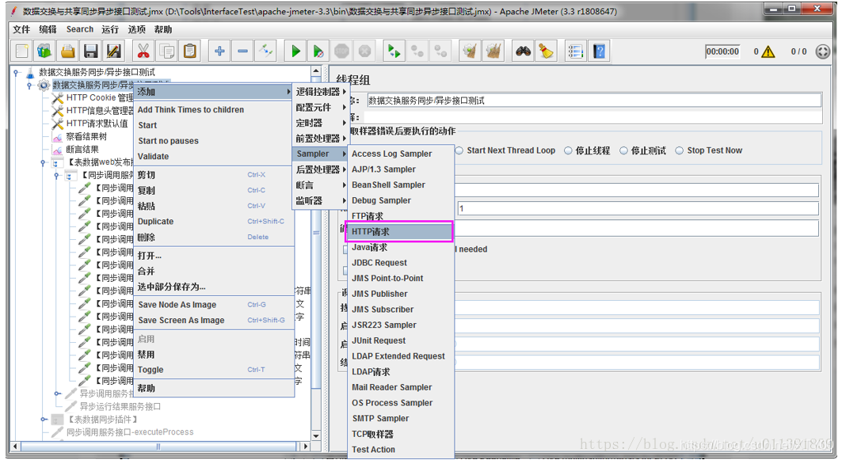Open the 运行 menu
The height and width of the screenshot is (460, 842).
[110, 29]
